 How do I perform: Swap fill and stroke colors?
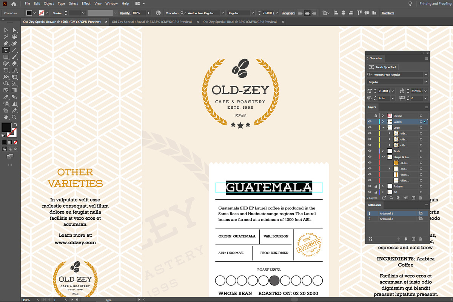(x=15, y=125)
